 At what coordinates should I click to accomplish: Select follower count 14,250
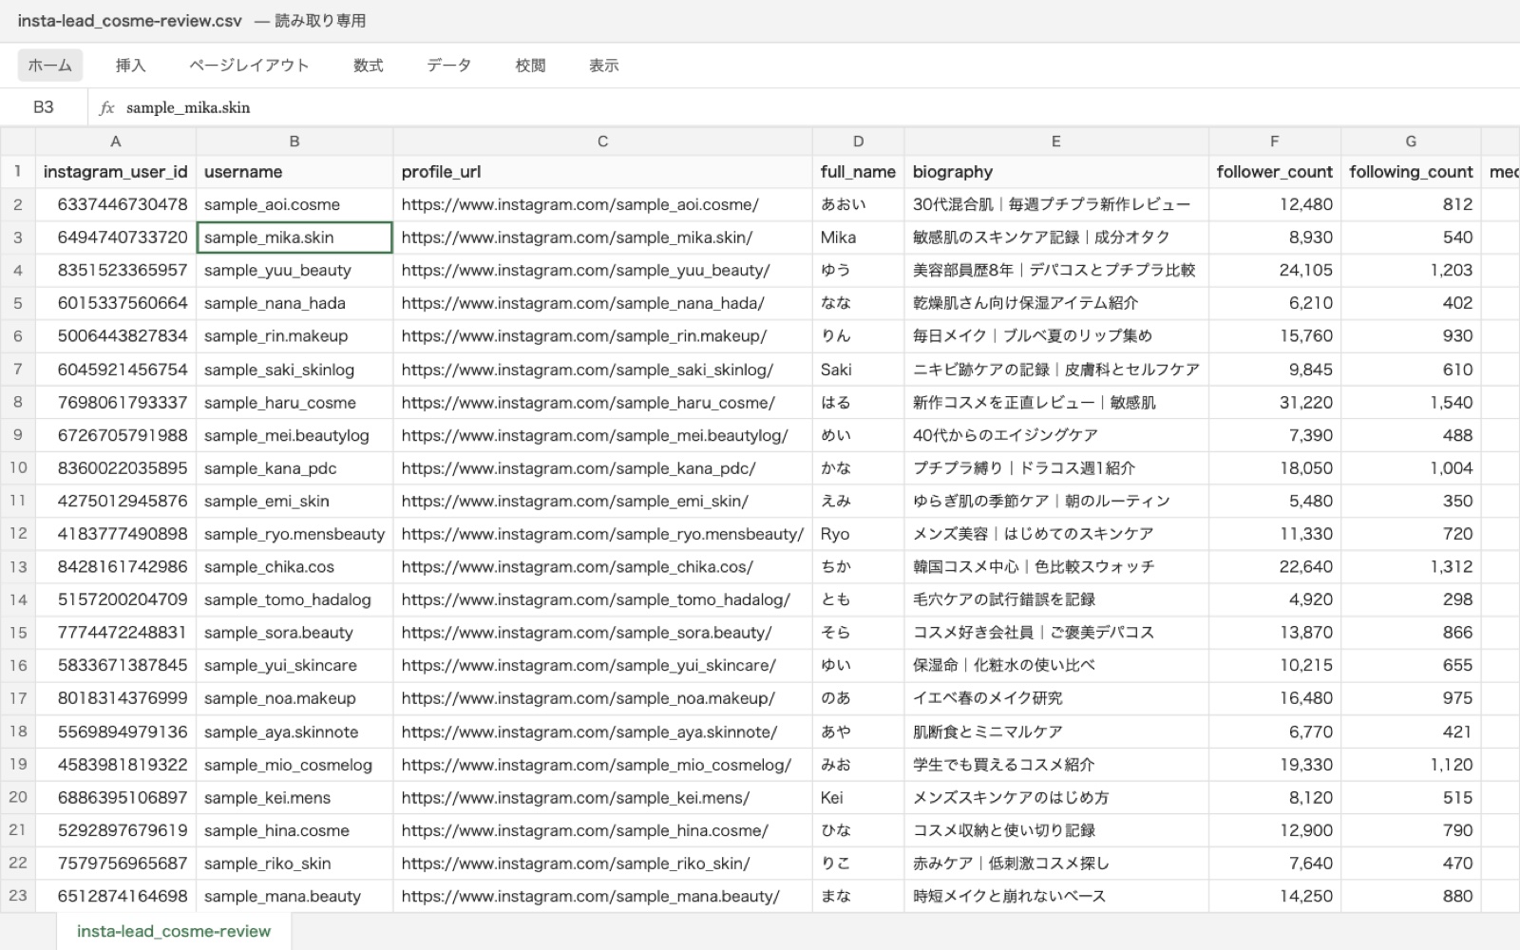[1275, 896]
